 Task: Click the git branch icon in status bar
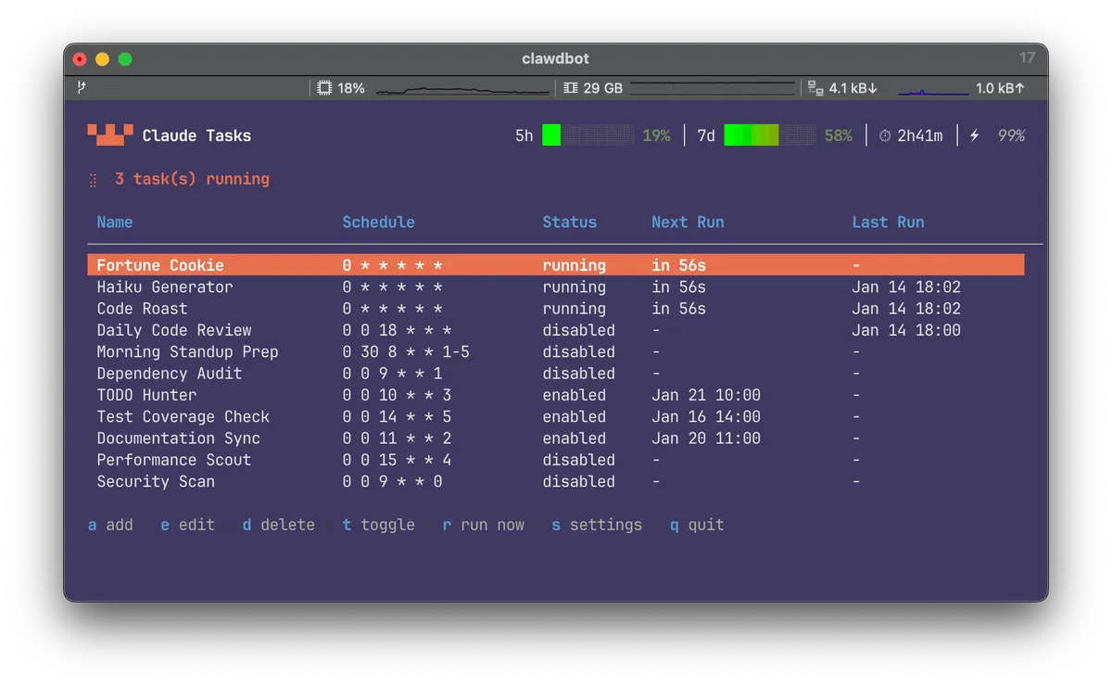[82, 88]
